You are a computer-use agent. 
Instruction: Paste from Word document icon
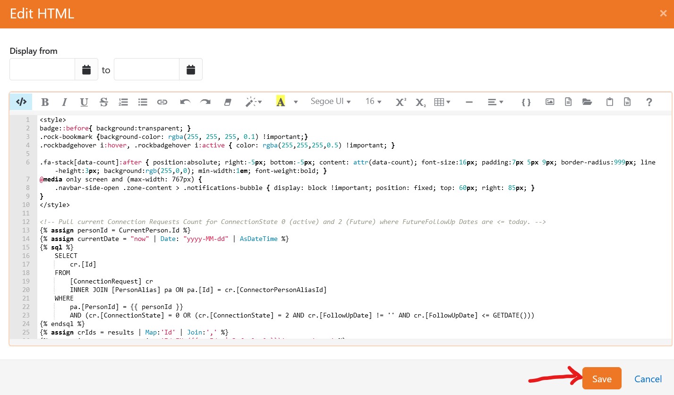[627, 102]
